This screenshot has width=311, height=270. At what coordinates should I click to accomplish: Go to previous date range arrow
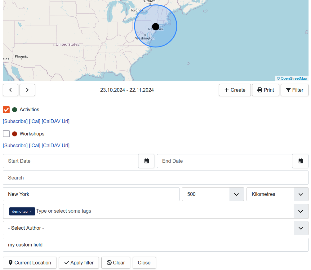pyautogui.click(x=11, y=90)
